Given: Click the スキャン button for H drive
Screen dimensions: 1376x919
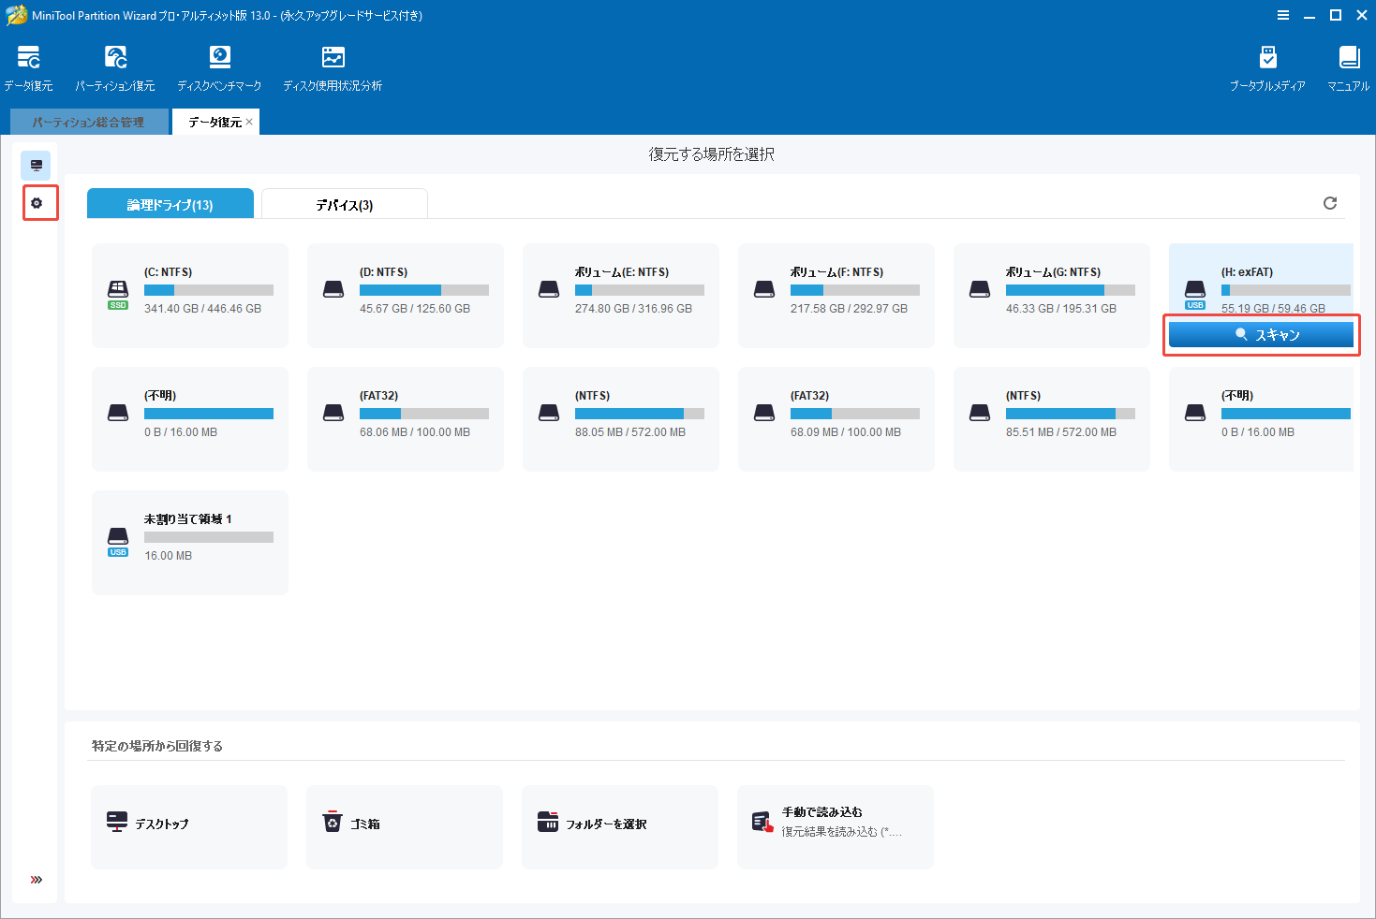Looking at the screenshot, I should pos(1261,335).
